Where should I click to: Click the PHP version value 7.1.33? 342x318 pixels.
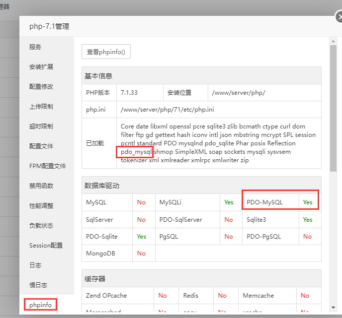[x=129, y=92]
